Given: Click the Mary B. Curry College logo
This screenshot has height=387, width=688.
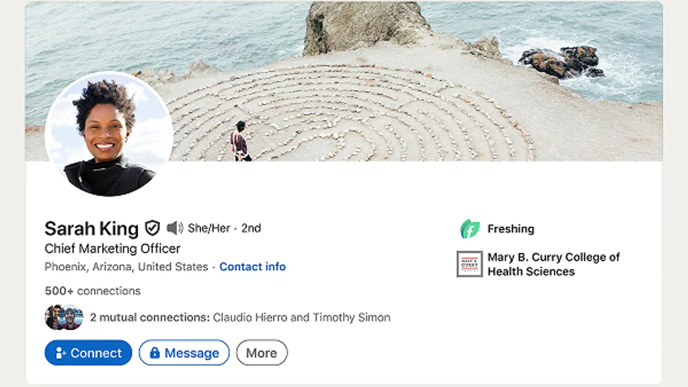Looking at the screenshot, I should [x=470, y=264].
